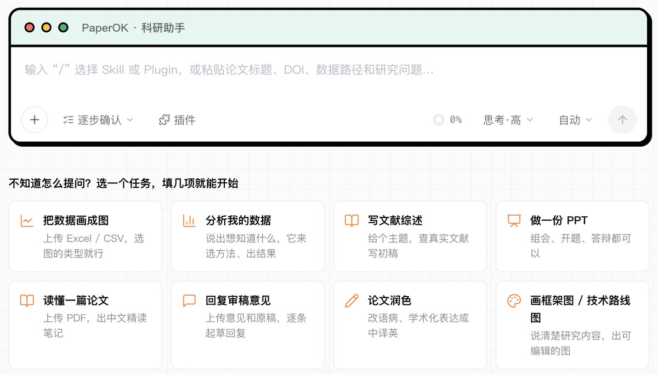The height and width of the screenshot is (375, 658).
Task: Click the send arrow button
Action: click(x=622, y=120)
